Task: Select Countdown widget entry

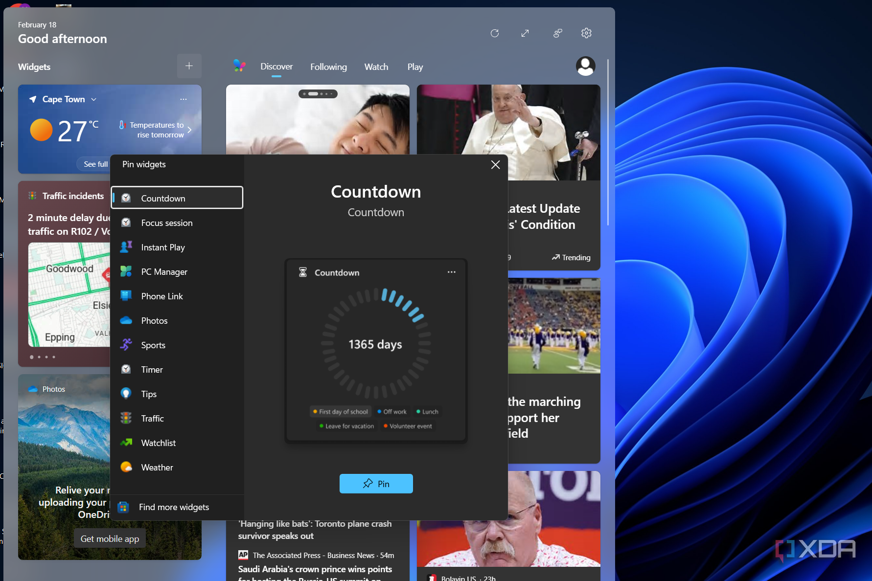Action: click(x=177, y=198)
